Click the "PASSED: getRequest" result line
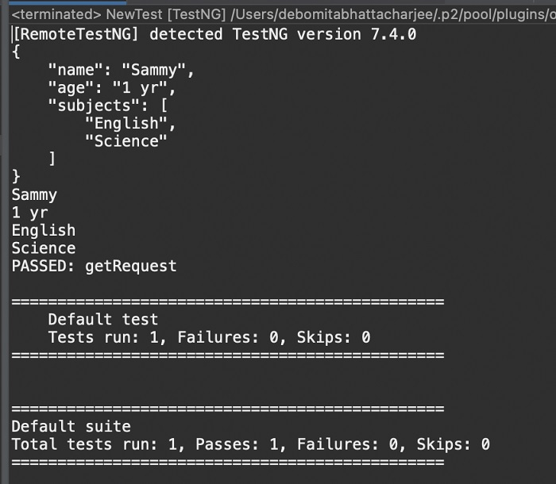Viewport: 556px width, 484px height. pos(94,266)
